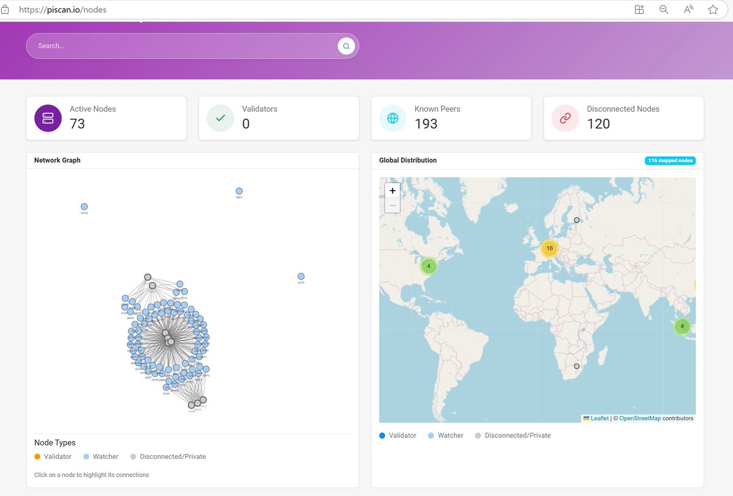Screen dimensions: 733x496
Task: Click the 'Known Peers' card label
Action: click(437, 109)
